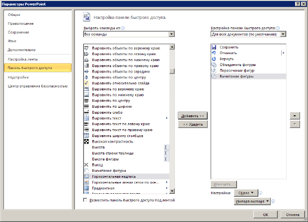The height and width of the screenshot is (222, 308).
Task: Click the Объединить фигуры icon
Action: [x=214, y=65]
